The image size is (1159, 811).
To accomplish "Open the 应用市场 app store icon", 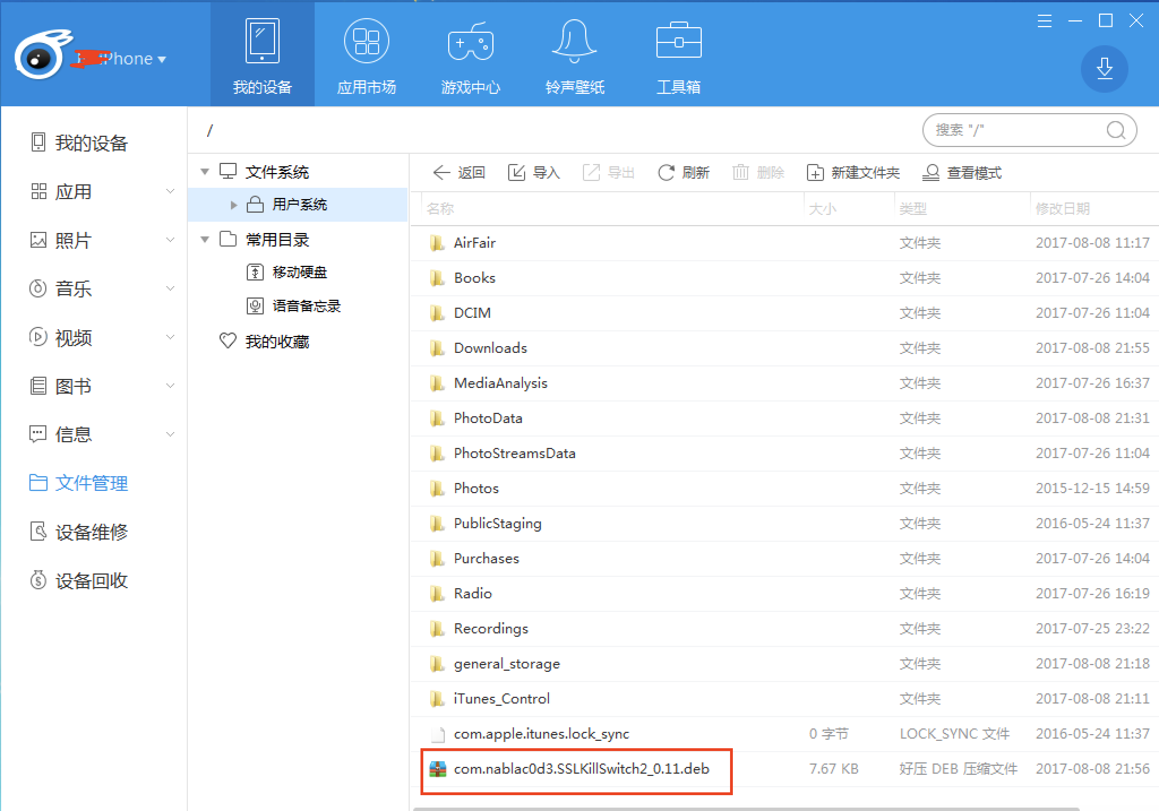I will 366,41.
